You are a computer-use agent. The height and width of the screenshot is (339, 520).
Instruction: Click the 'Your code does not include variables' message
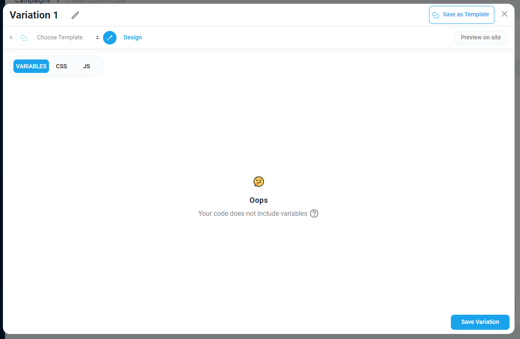(253, 214)
